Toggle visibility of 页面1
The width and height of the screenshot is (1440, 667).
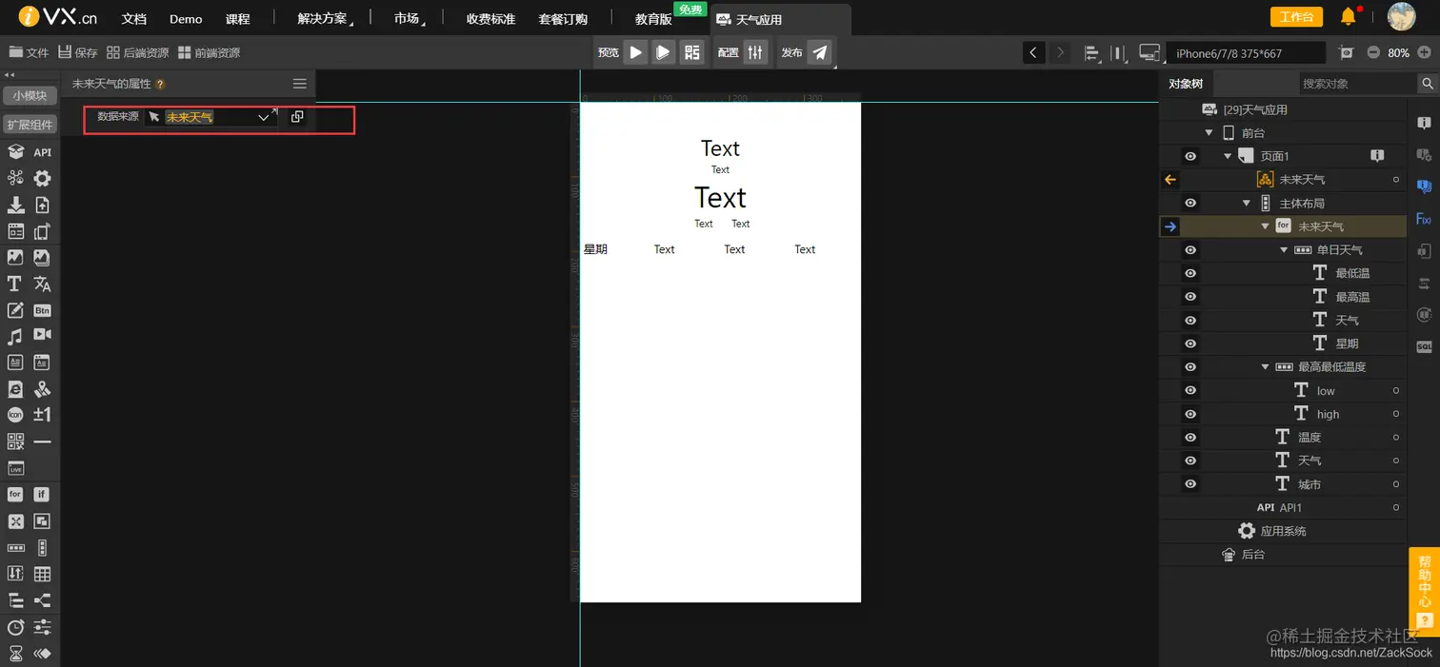[x=1190, y=156]
